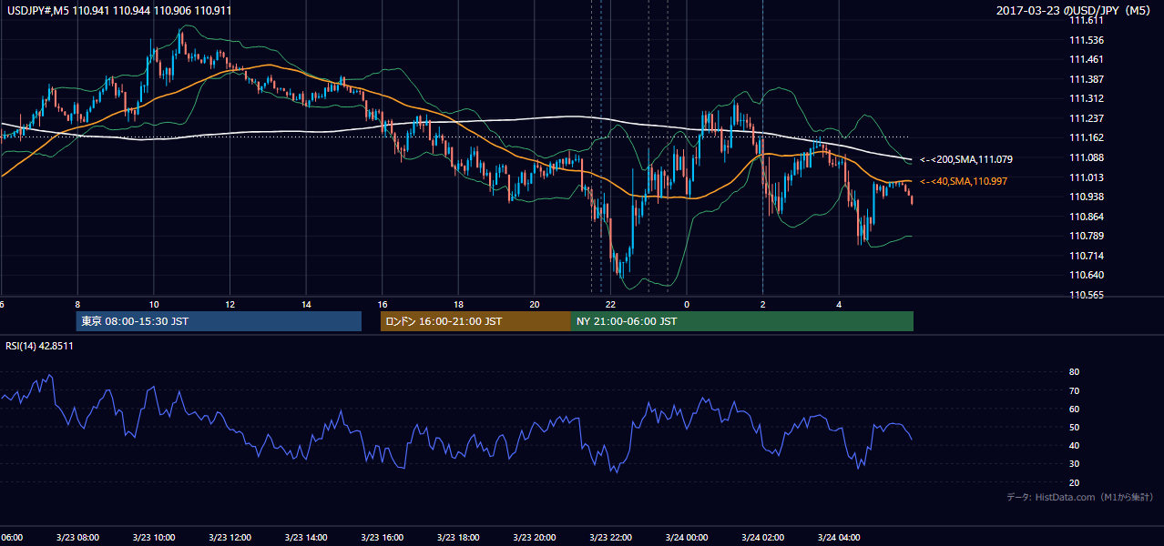
Task: Click hour label 12 below price chart
Action: [230, 305]
